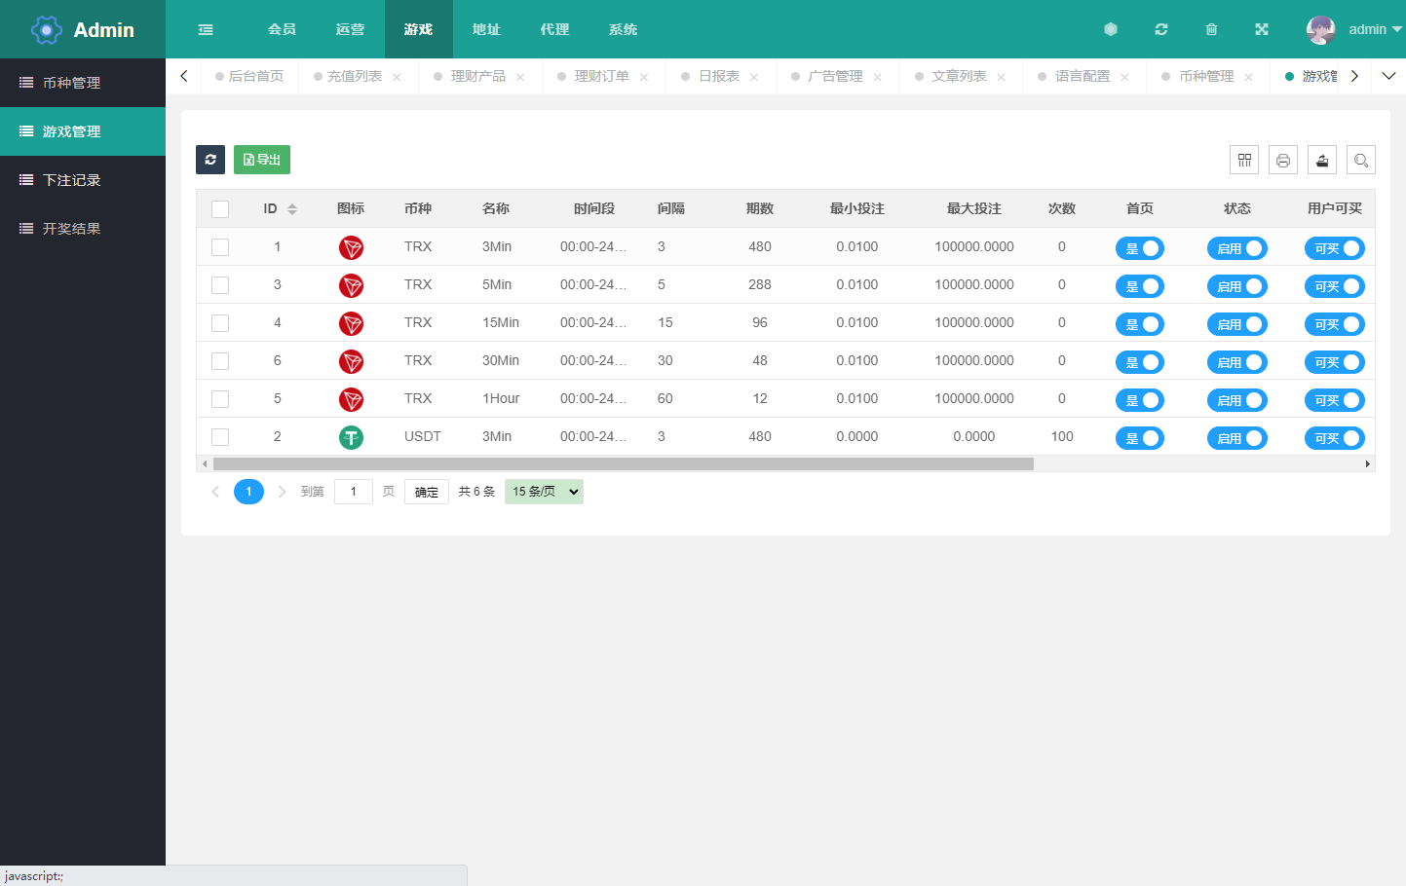The height and width of the screenshot is (886, 1406).
Task: Switch to the 后台首页 tab
Action: (249, 76)
